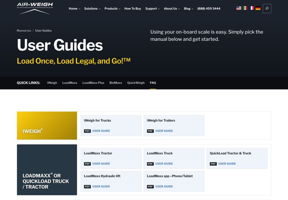Open the search magnifier button

click(267, 8)
